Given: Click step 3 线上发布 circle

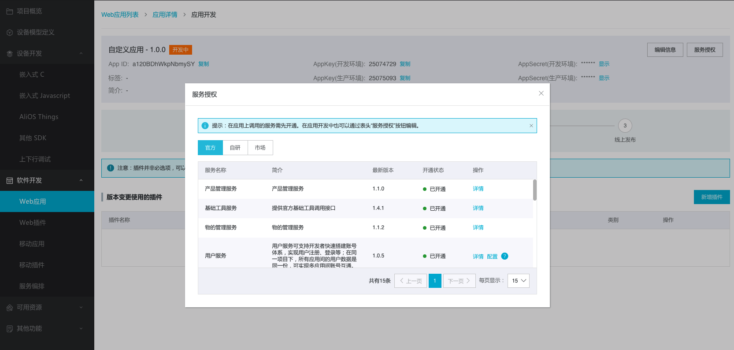Looking at the screenshot, I should click(625, 126).
